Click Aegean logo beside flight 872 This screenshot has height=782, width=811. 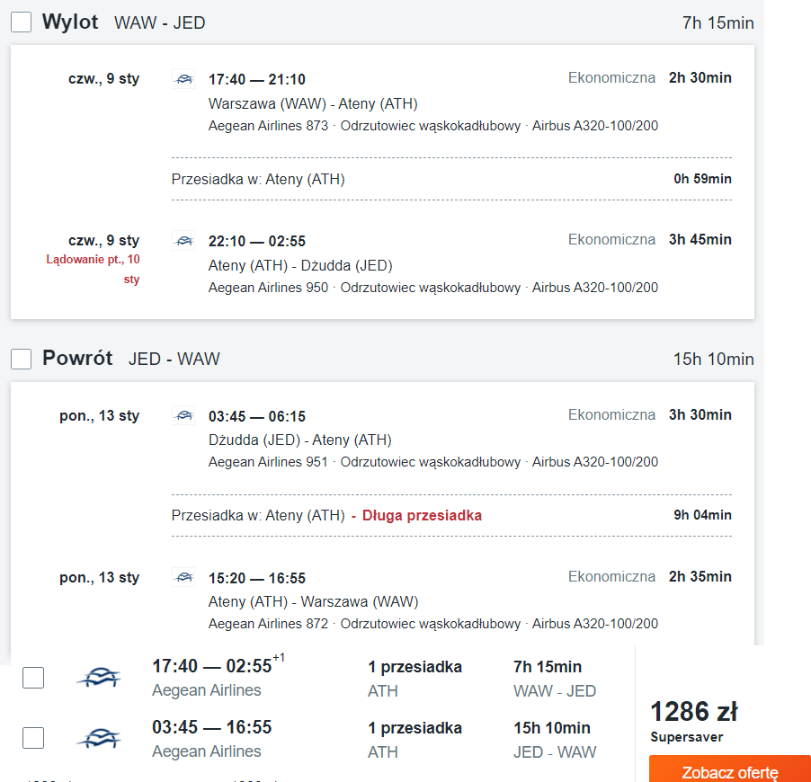tap(183, 577)
